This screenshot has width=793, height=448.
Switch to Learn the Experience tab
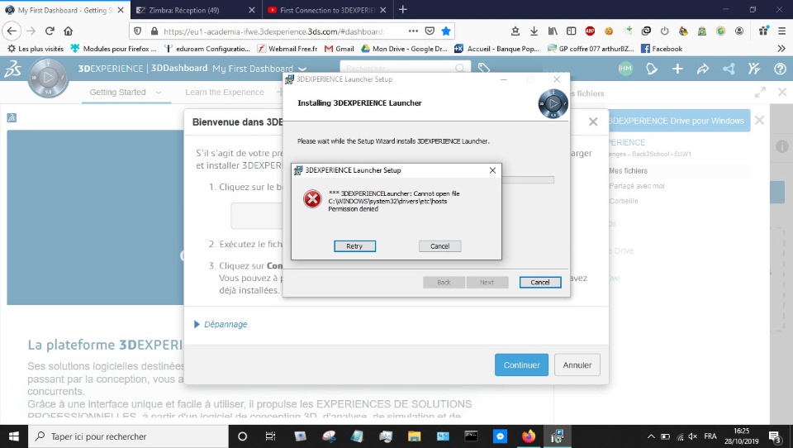[225, 92]
